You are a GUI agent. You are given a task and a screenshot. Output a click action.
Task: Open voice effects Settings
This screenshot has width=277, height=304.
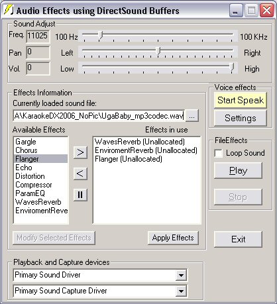(x=241, y=118)
